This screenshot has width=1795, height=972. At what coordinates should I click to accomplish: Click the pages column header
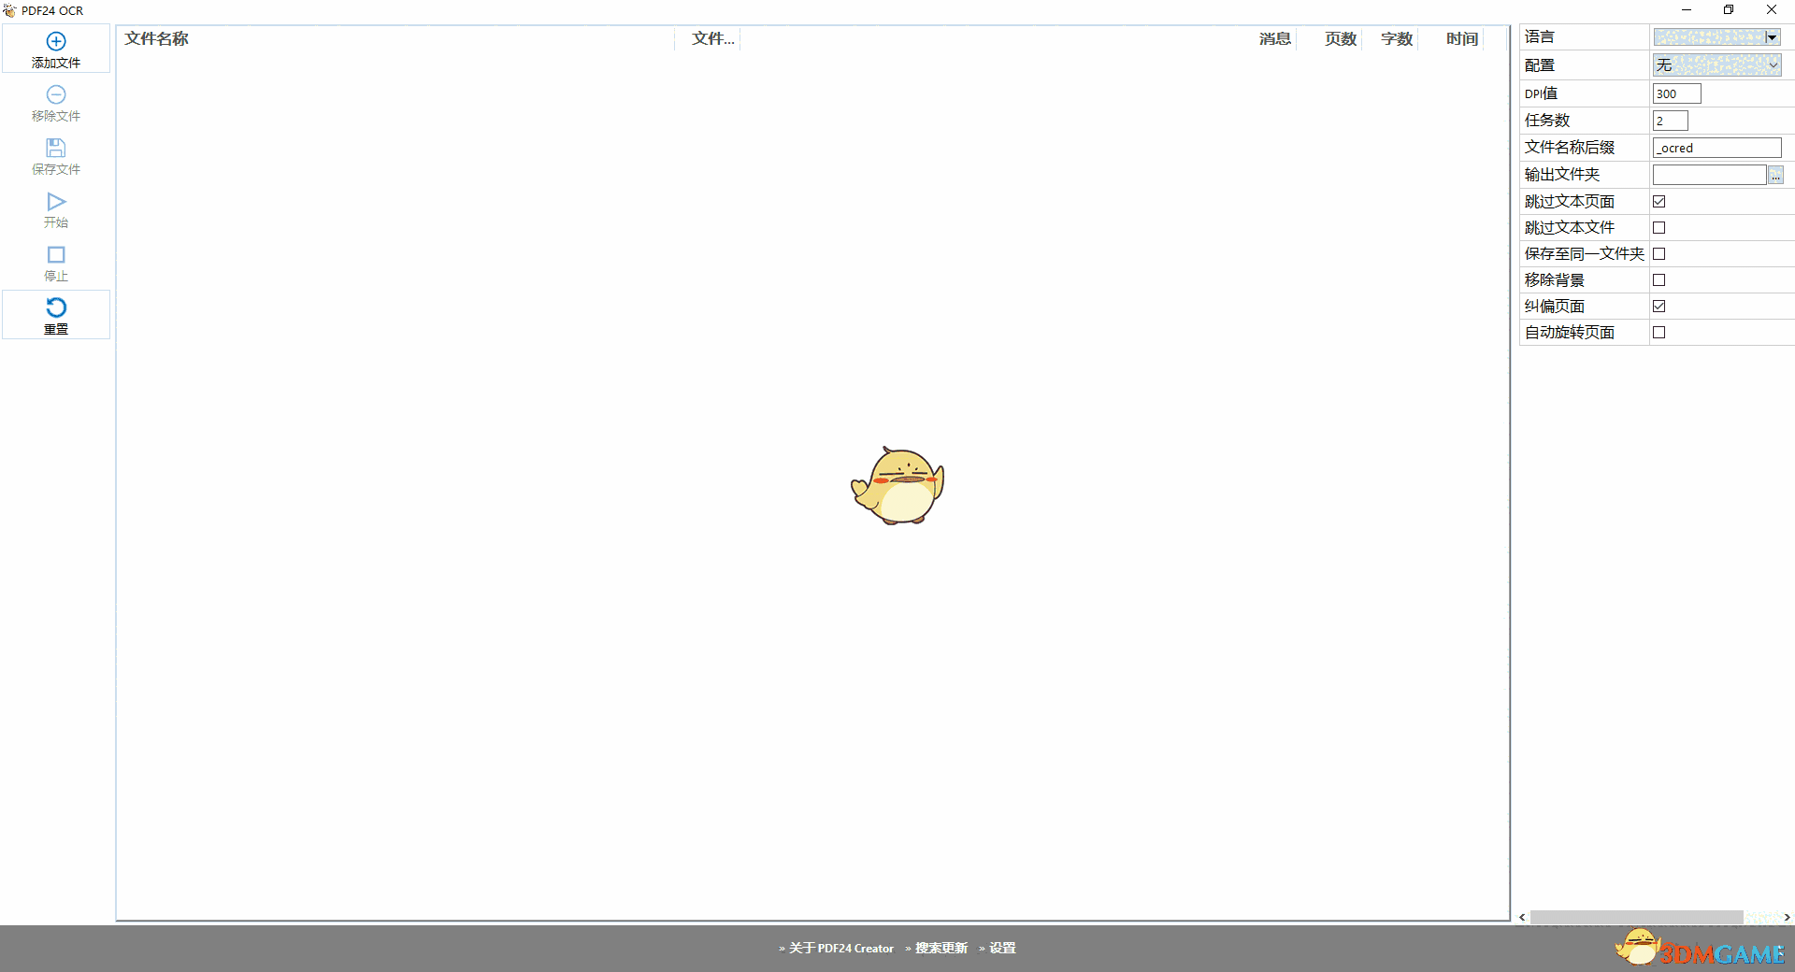click(x=1339, y=38)
